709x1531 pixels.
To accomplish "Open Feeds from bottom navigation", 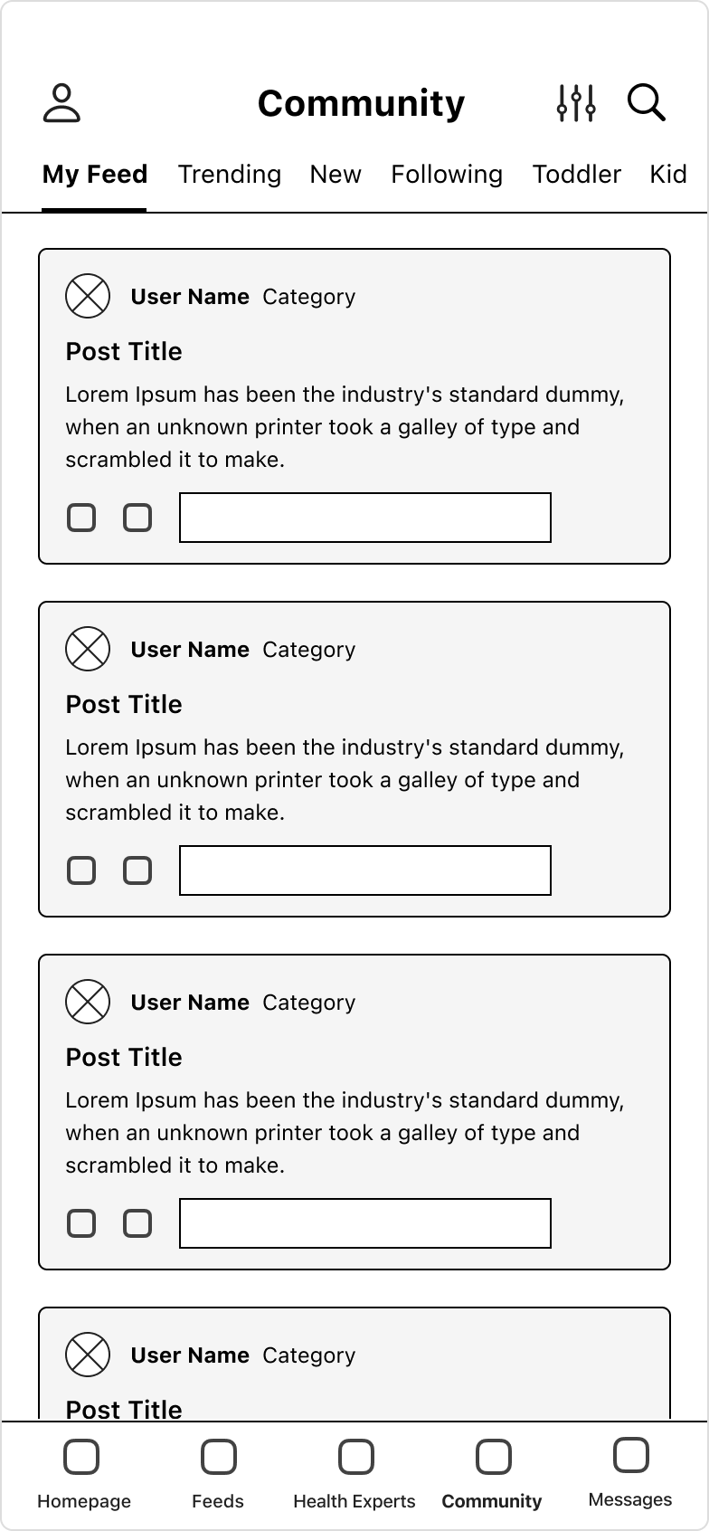I will tap(218, 1473).
